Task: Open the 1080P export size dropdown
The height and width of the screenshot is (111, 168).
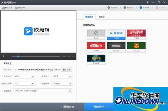Action: pyautogui.click(x=62, y=76)
